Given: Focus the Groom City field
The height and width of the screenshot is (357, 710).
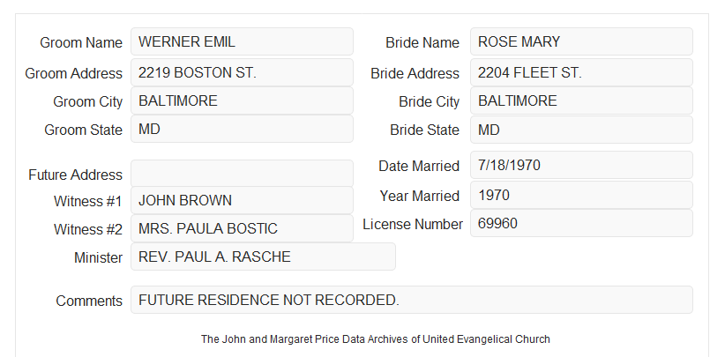Looking at the screenshot, I should click(242, 100).
